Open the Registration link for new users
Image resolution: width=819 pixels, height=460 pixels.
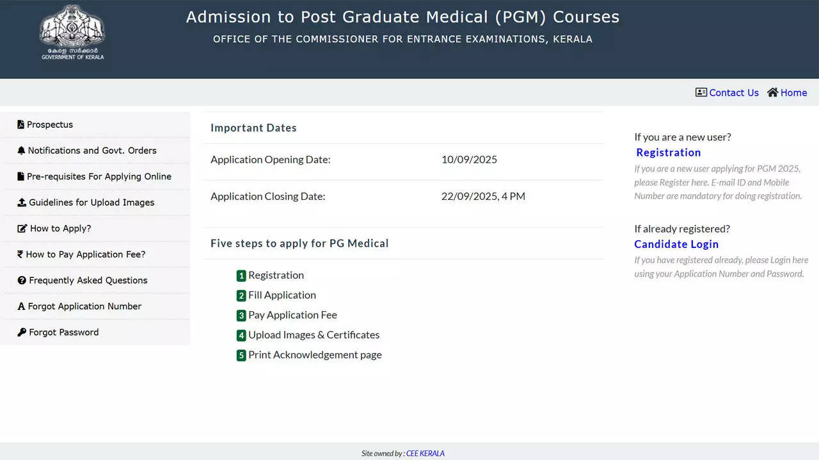pyautogui.click(x=669, y=153)
